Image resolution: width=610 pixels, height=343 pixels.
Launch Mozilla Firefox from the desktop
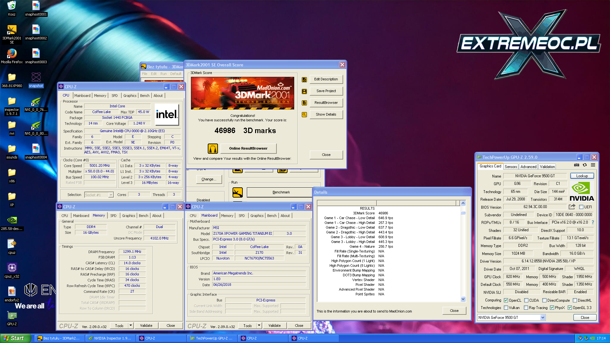[x=12, y=53]
